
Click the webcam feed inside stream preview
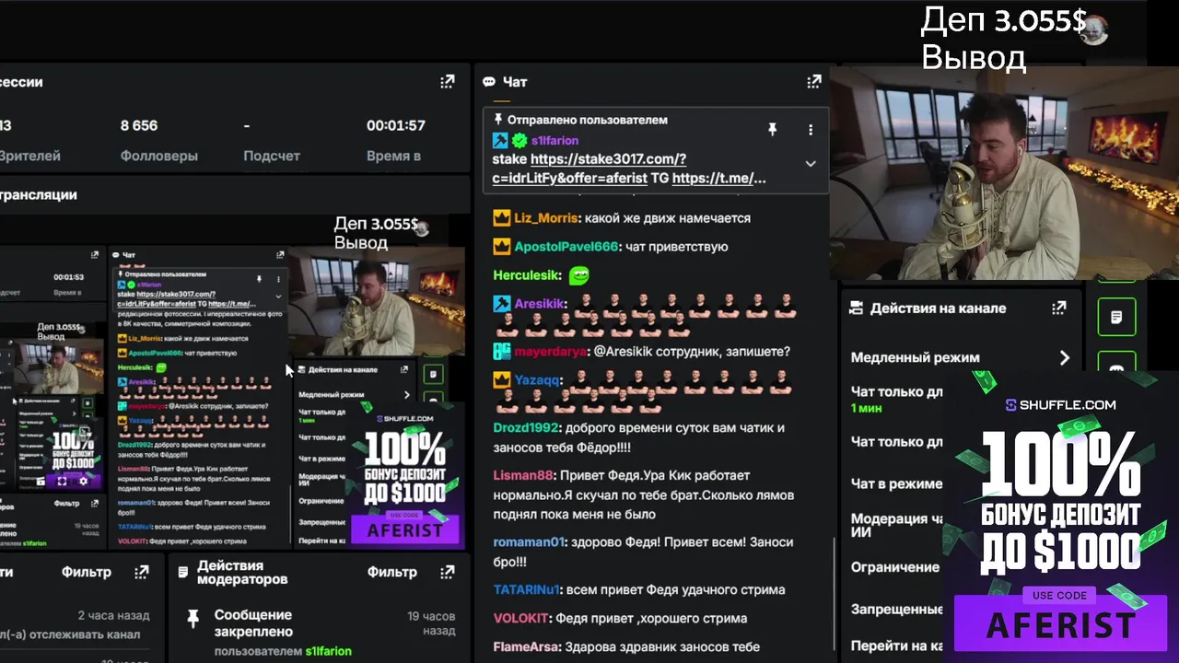coord(378,301)
